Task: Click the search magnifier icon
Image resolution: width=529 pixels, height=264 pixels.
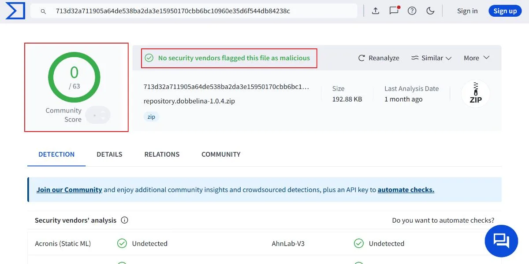Action: pos(43,11)
